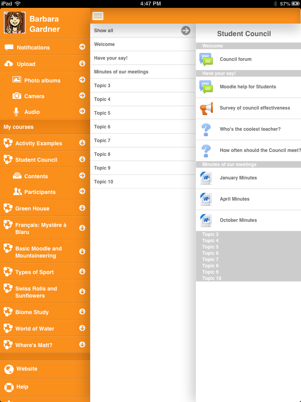
Task: Click the Photo albums picture icon
Action: (17, 80)
